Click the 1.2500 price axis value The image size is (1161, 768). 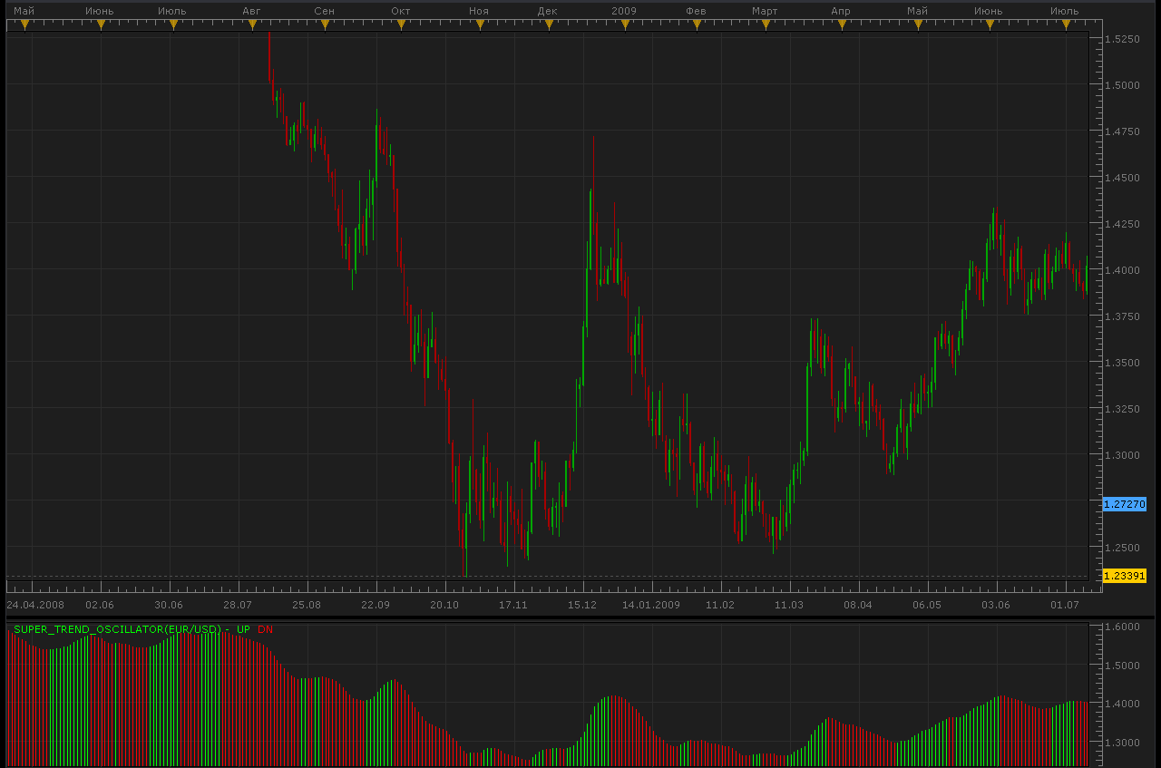1123,548
